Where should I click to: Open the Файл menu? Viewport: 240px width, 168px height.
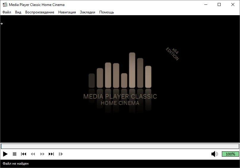7,12
